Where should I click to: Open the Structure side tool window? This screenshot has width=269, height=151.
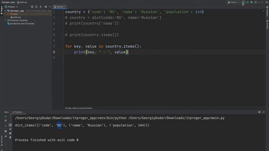pos(2,141)
